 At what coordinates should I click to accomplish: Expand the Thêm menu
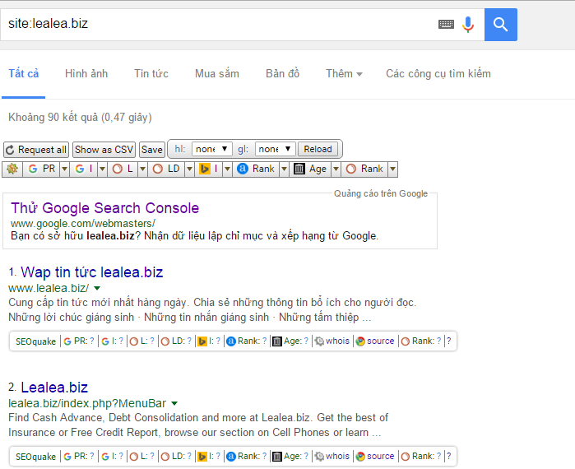(344, 74)
